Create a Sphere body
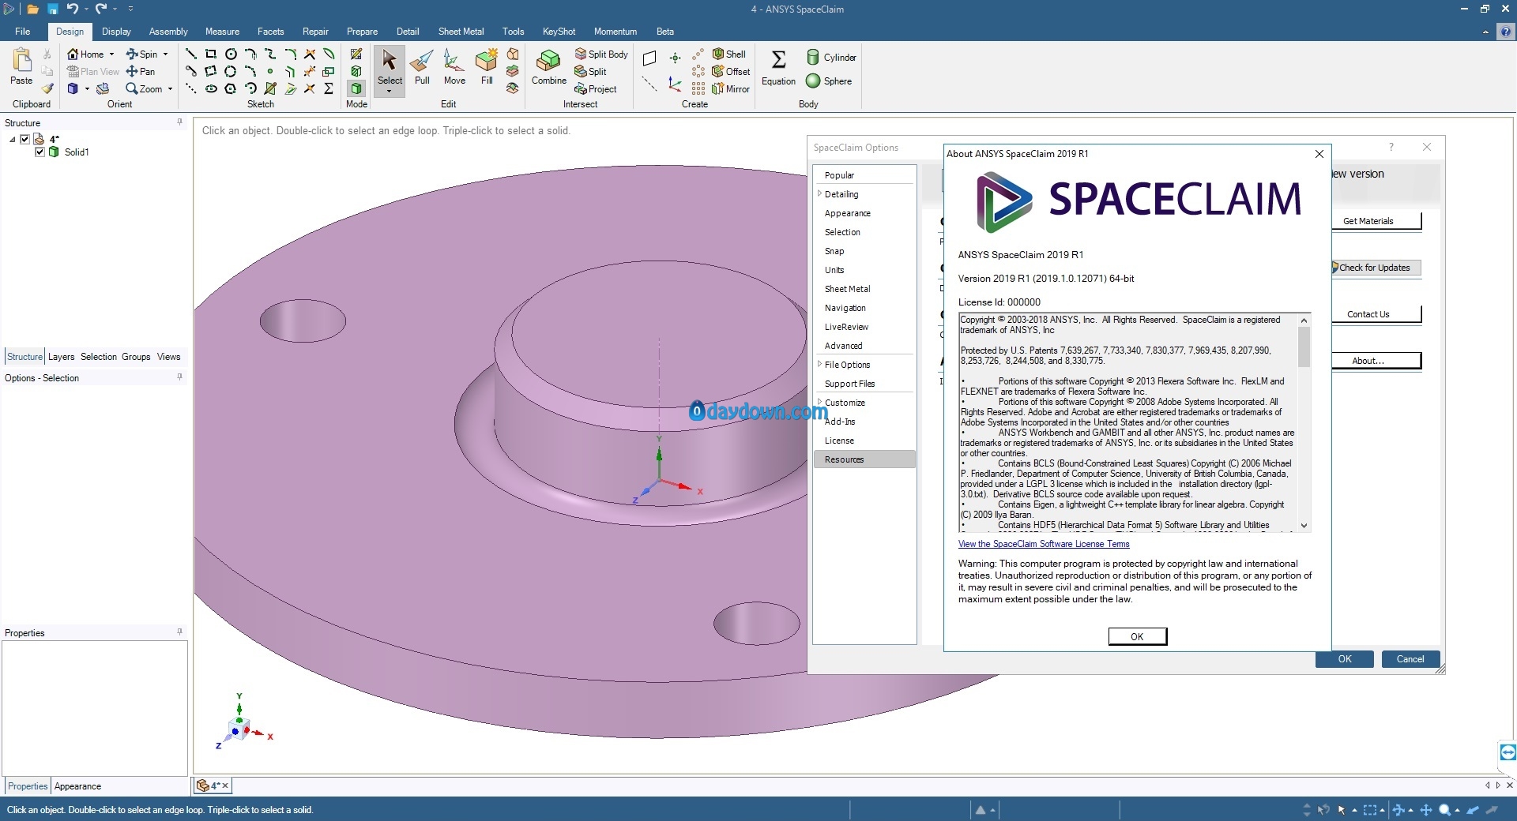Viewport: 1517px width, 821px height. (828, 81)
